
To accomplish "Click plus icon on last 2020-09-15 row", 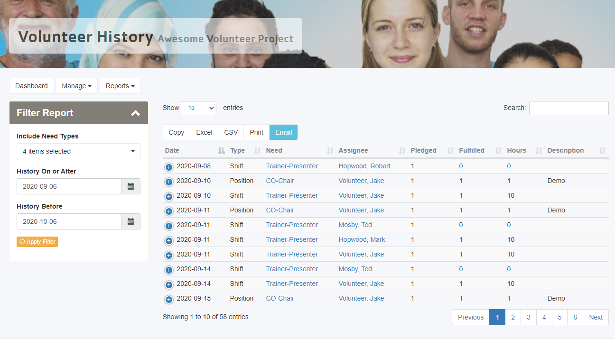I will [168, 299].
